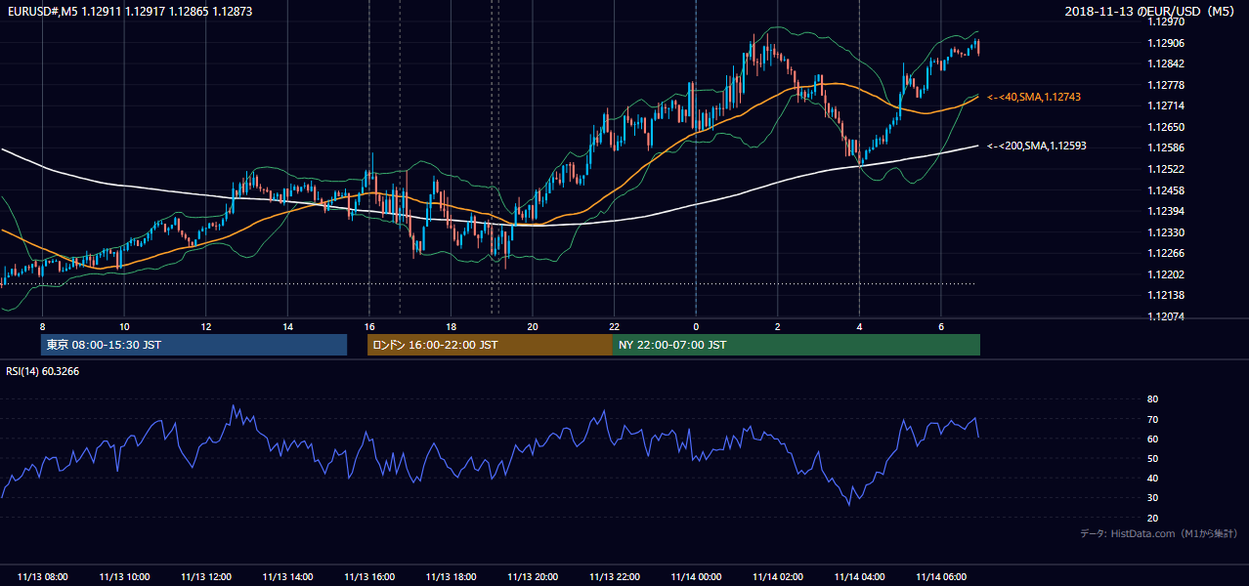Click the 11/13 16:00 date label

(x=369, y=577)
